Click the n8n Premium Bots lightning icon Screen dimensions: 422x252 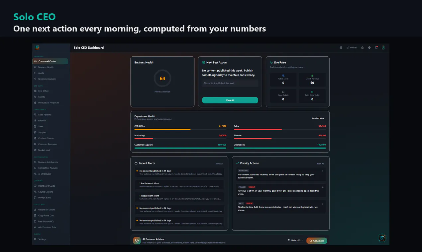pos(35,227)
